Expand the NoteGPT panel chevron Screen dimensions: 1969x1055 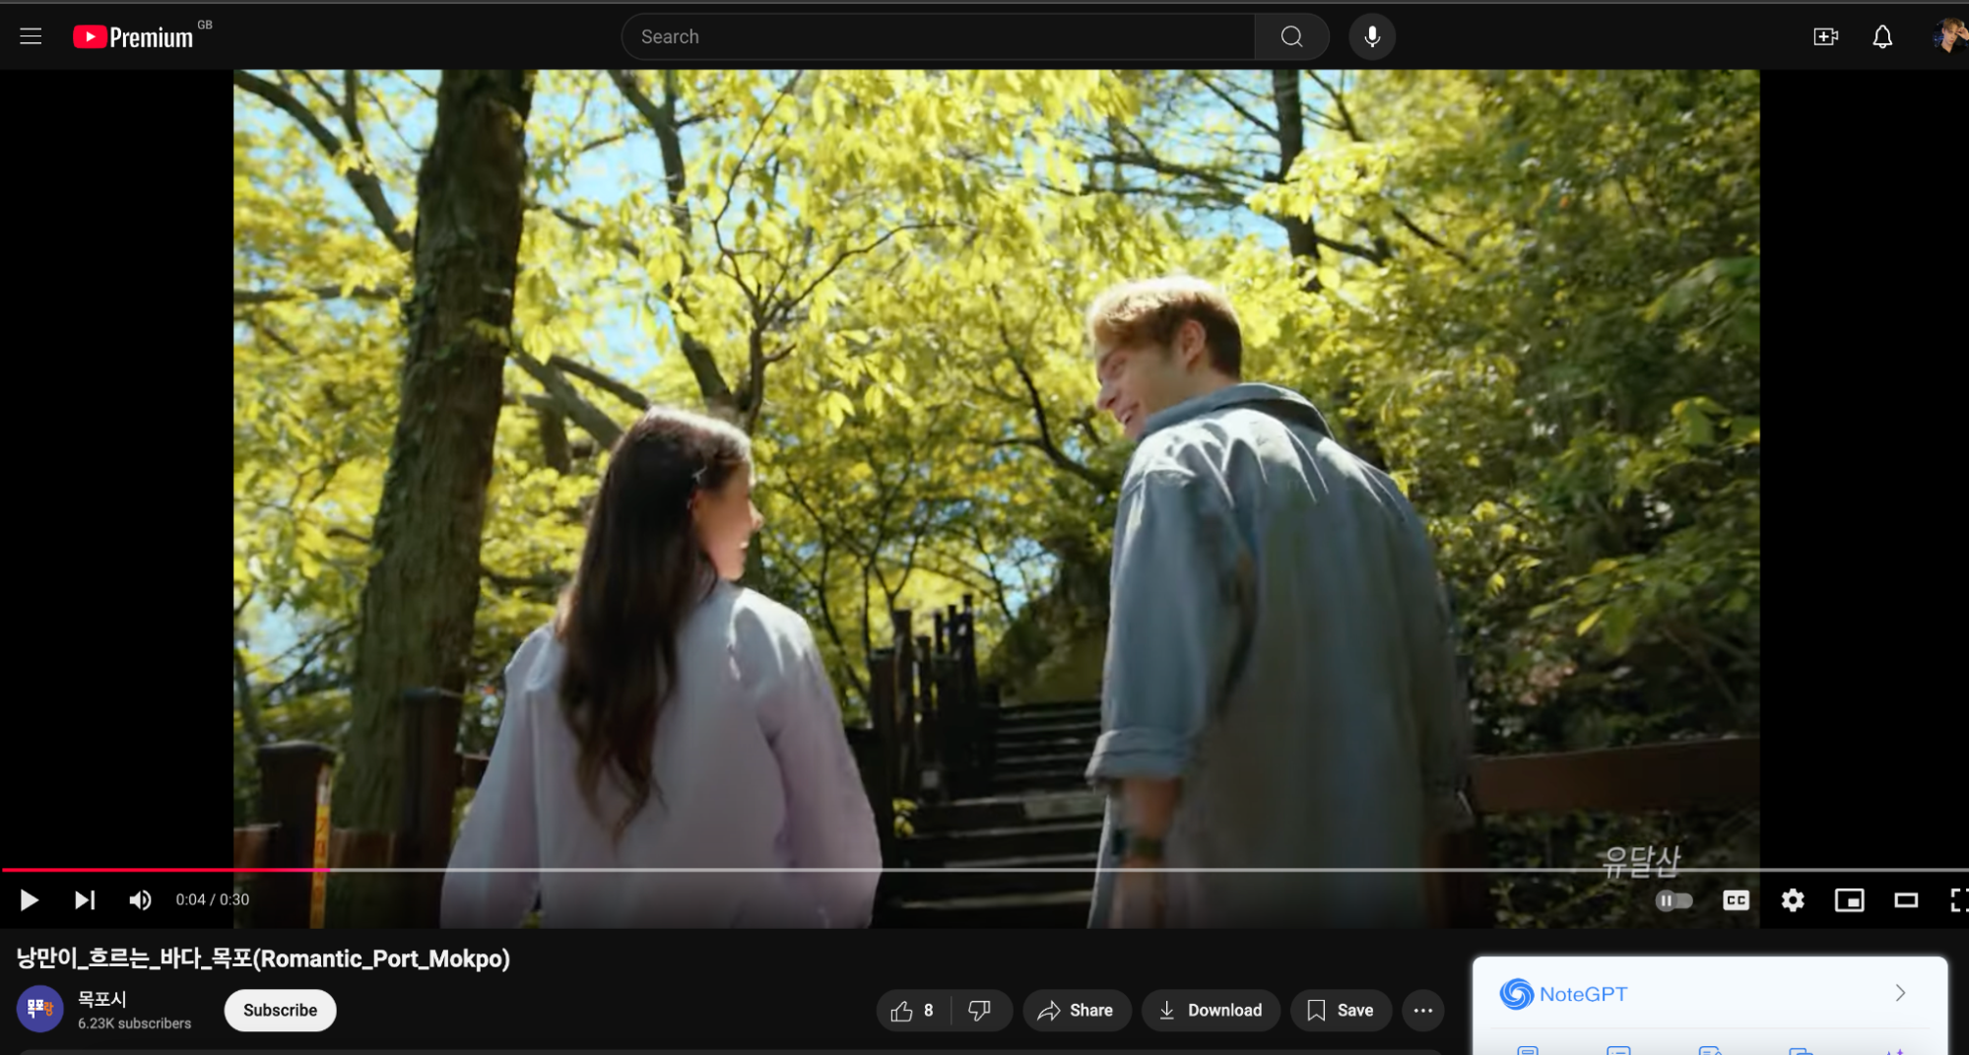[1900, 993]
